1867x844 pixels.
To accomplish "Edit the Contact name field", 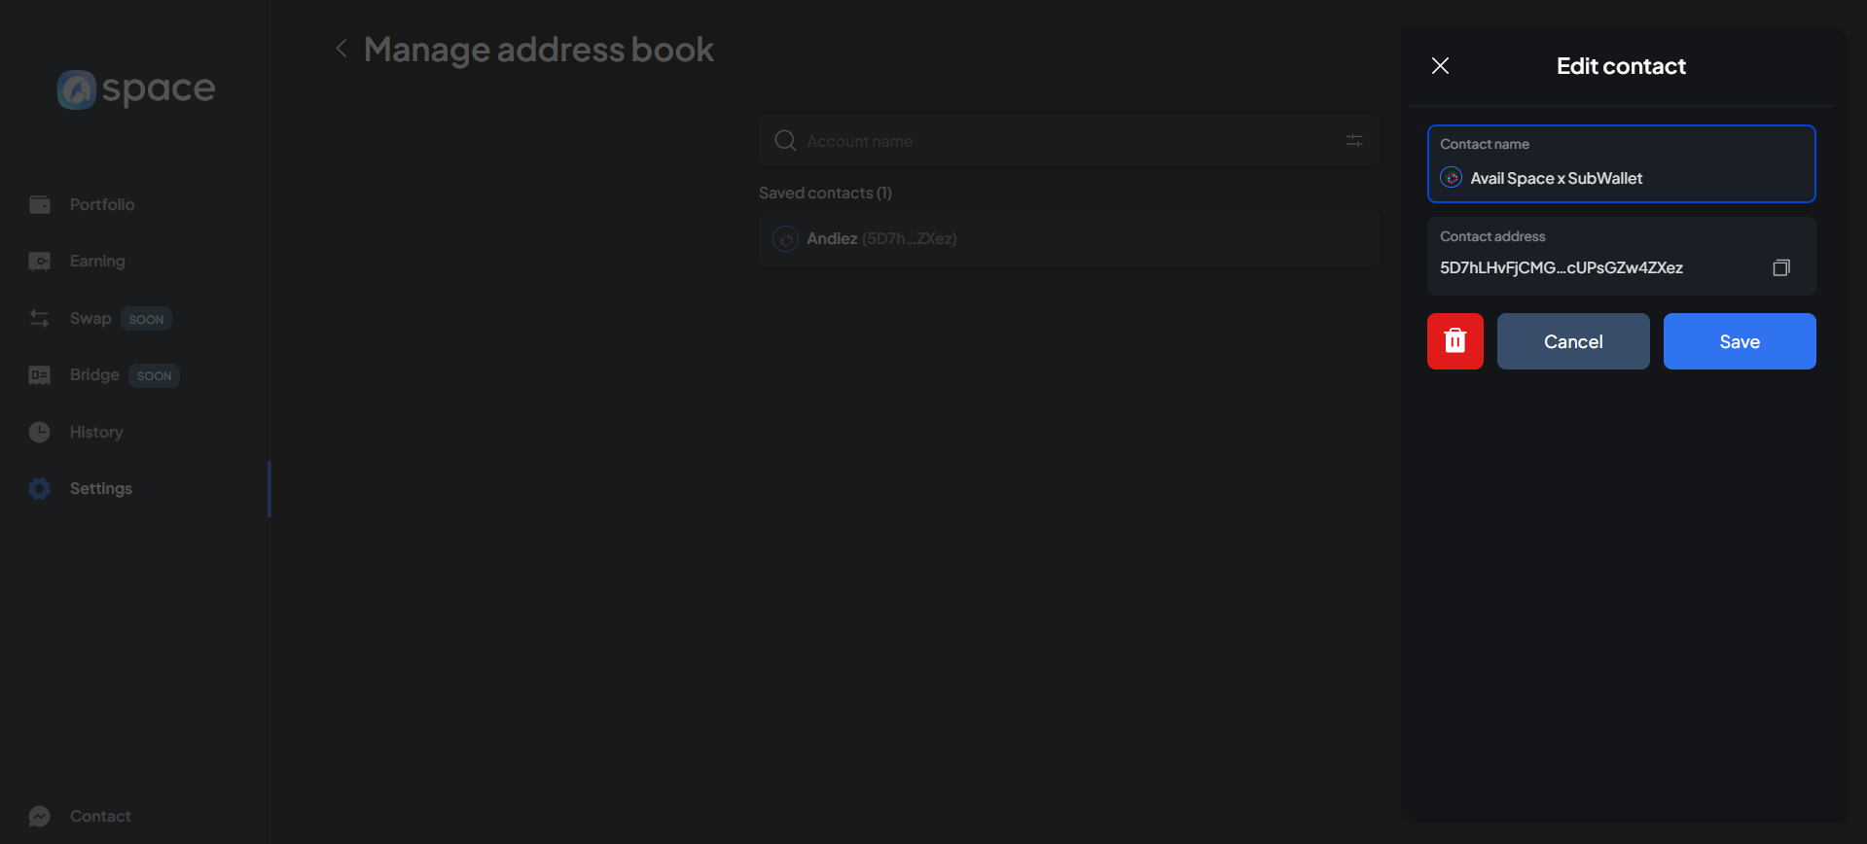I will pos(1634,178).
